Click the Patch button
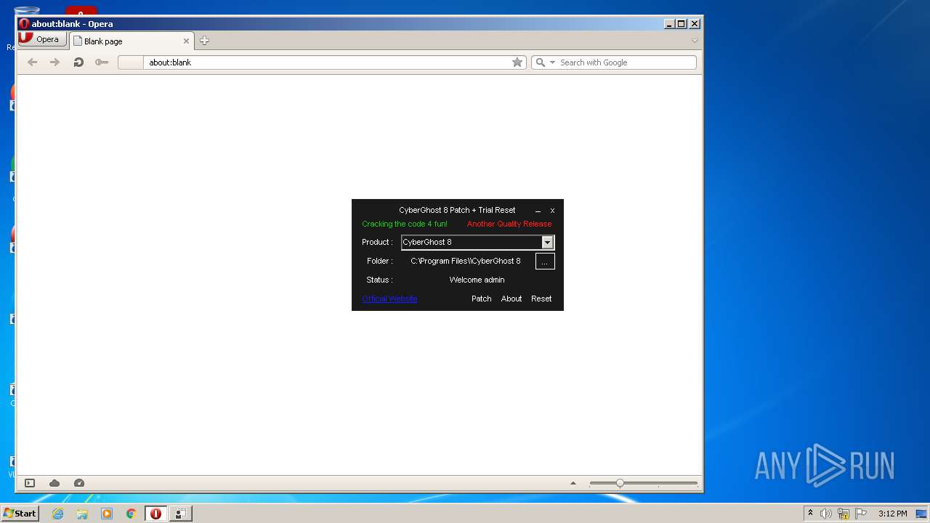 click(x=482, y=299)
